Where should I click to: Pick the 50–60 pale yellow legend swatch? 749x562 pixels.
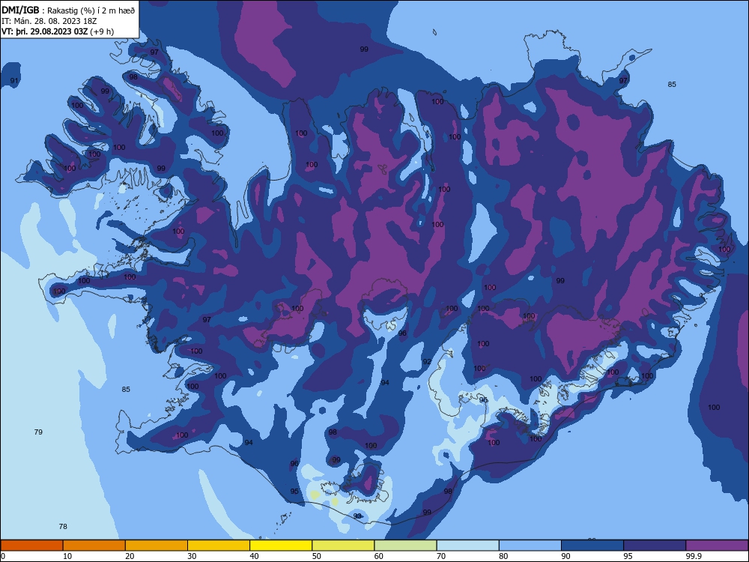coord(343,546)
